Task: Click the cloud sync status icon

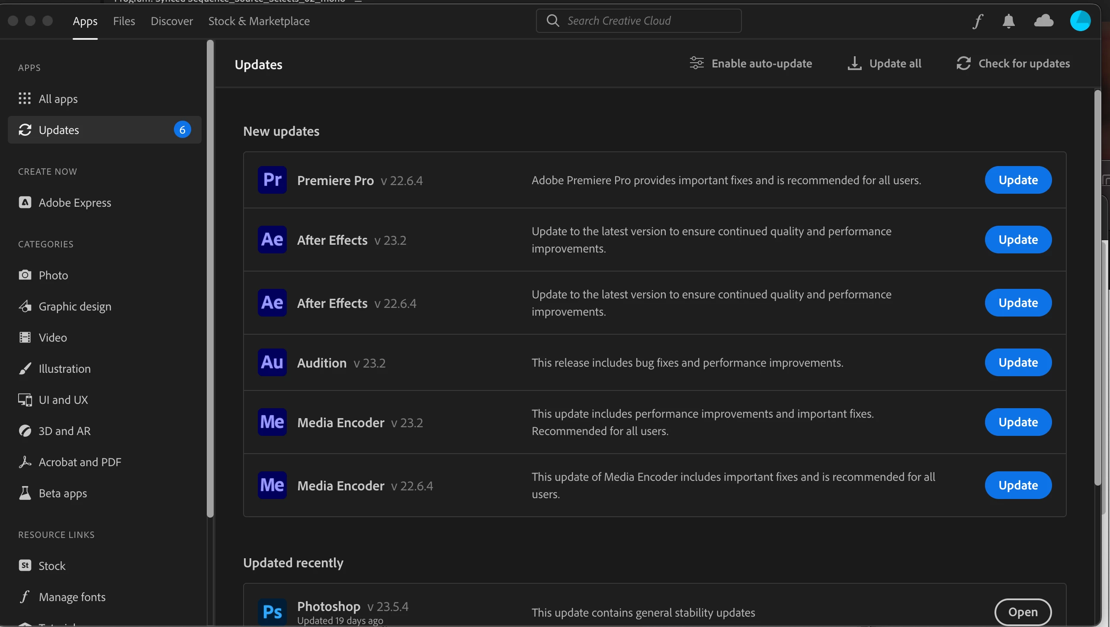Action: 1043,21
